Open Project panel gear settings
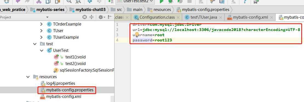Screen dimensions: 304x102 102,17
